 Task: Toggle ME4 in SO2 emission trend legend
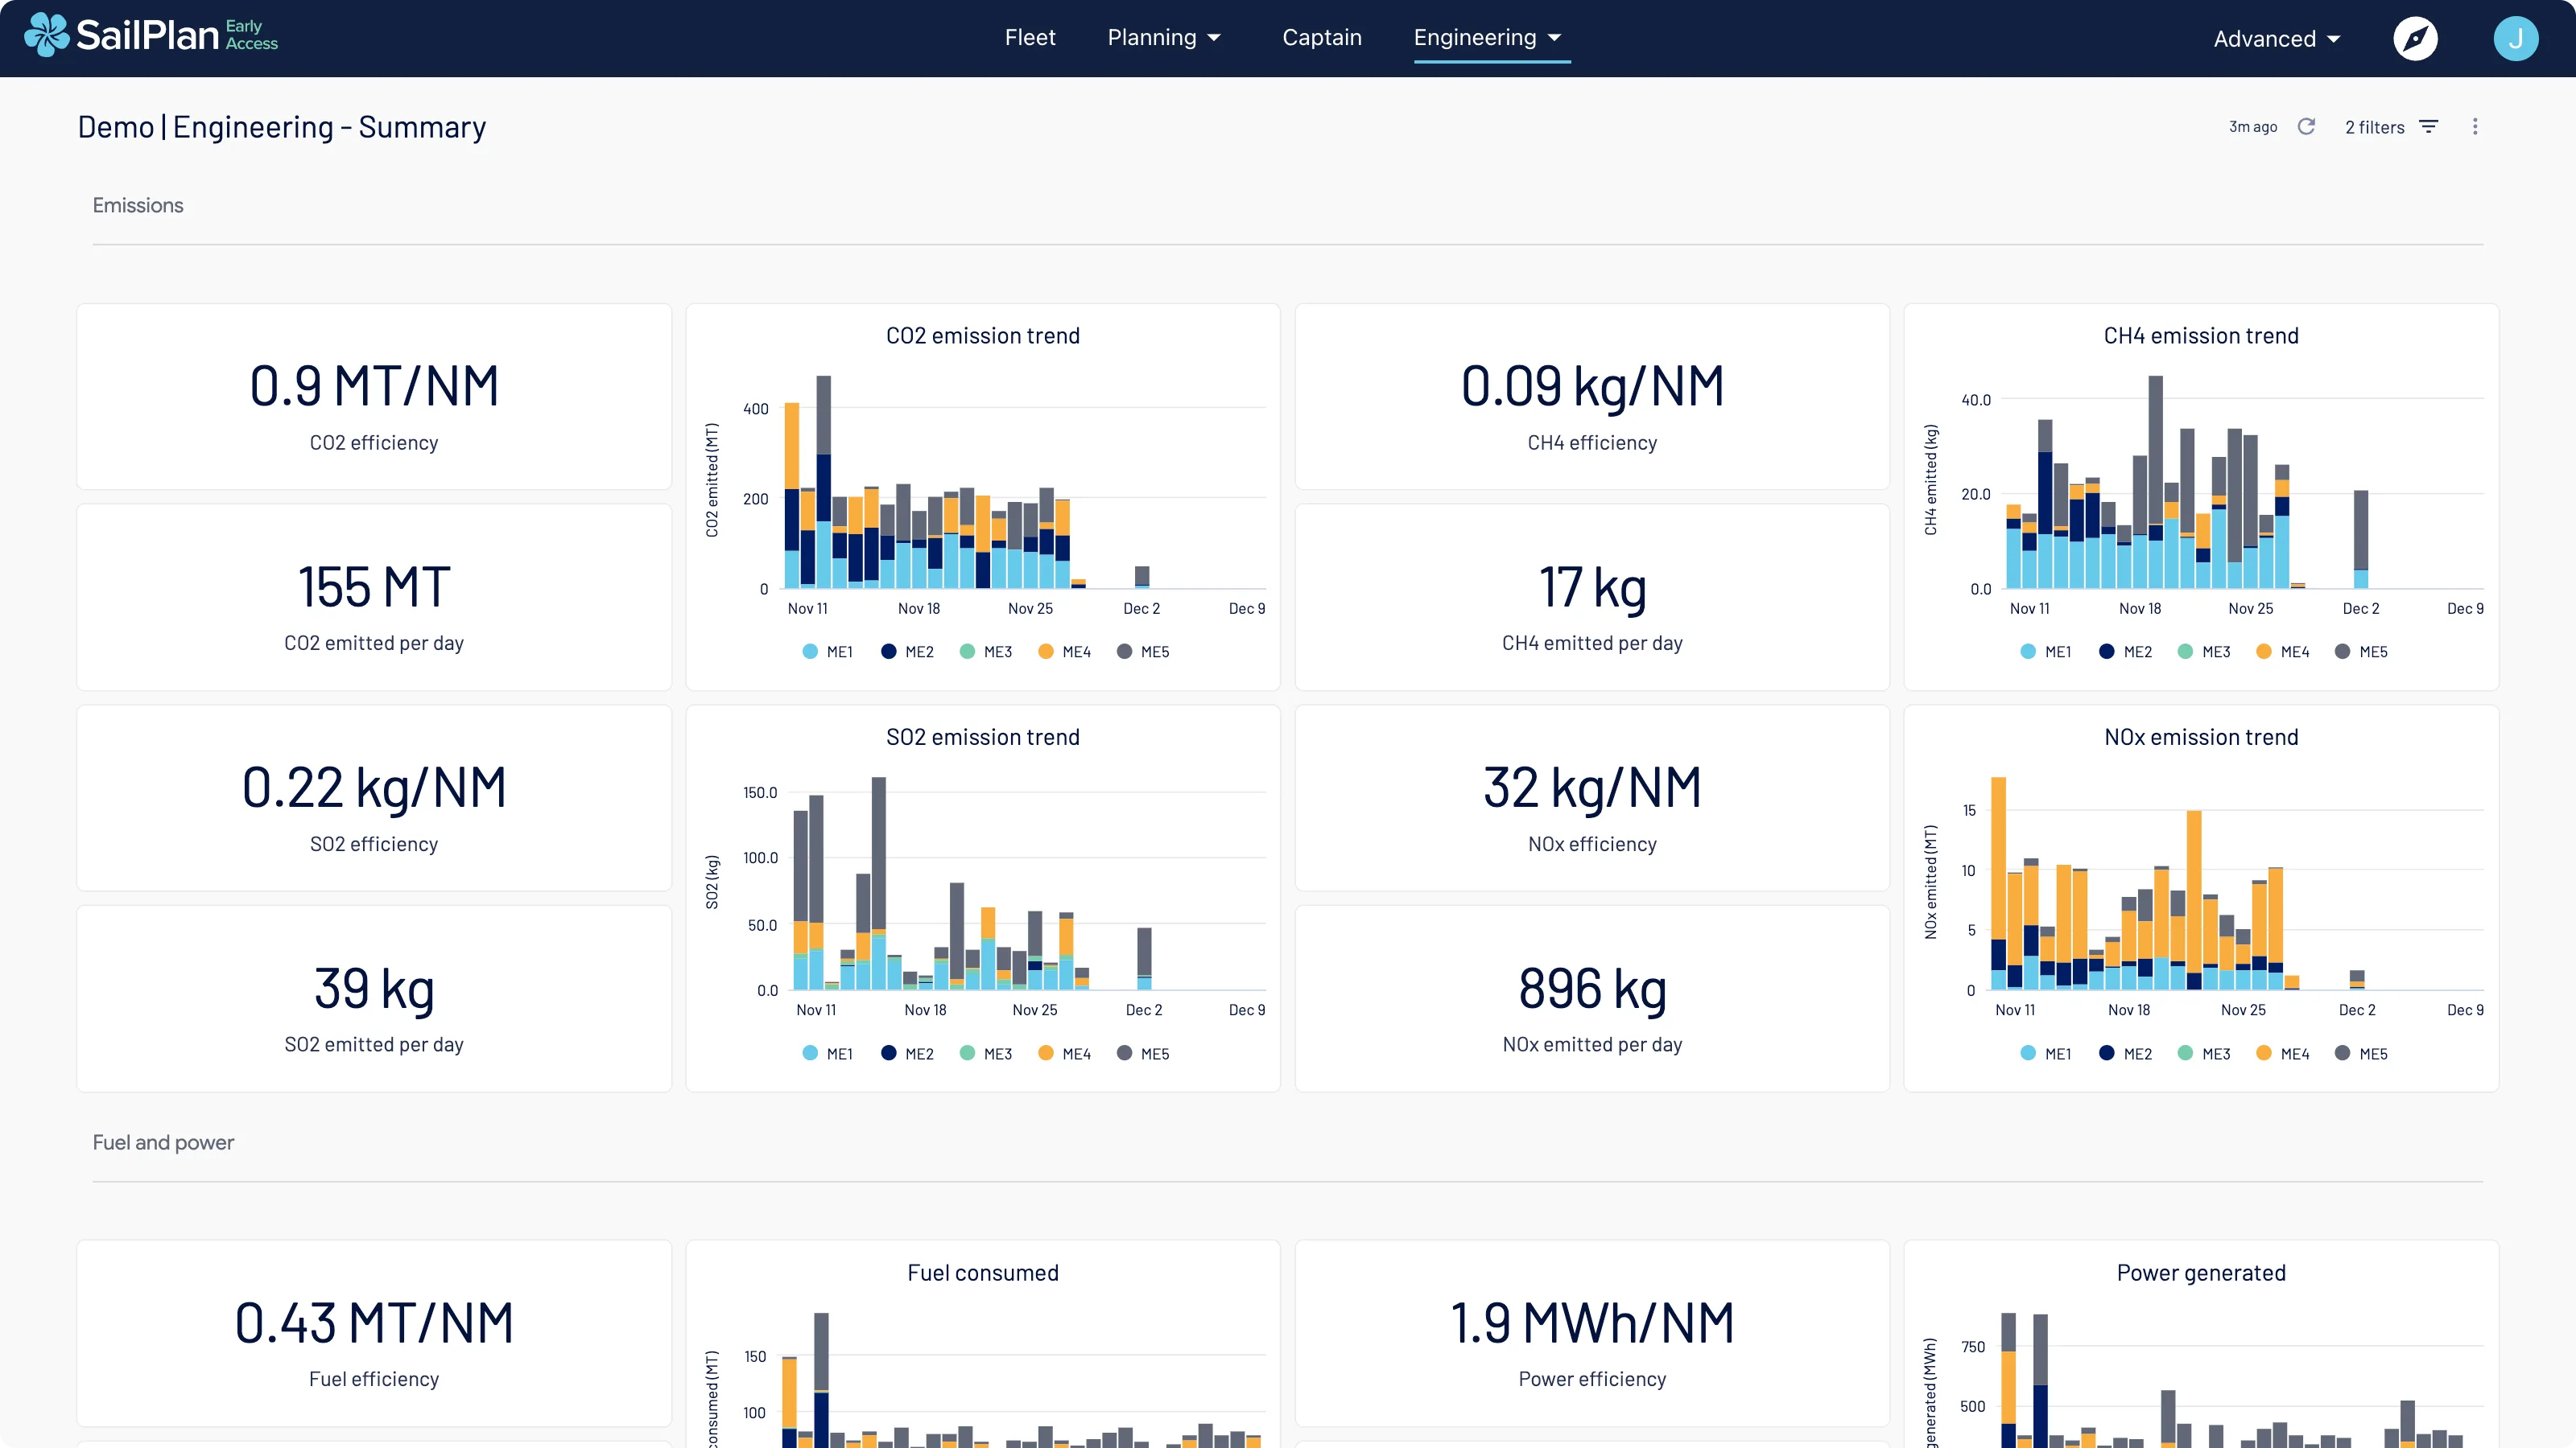[x=1064, y=1053]
